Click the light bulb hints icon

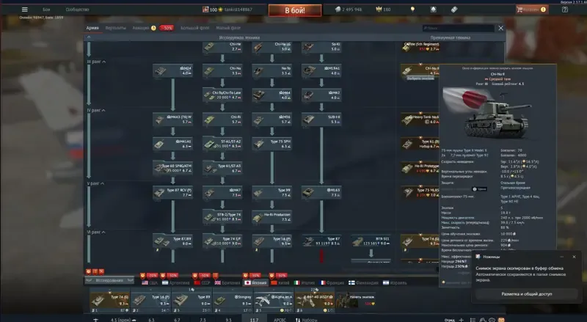[412, 10]
